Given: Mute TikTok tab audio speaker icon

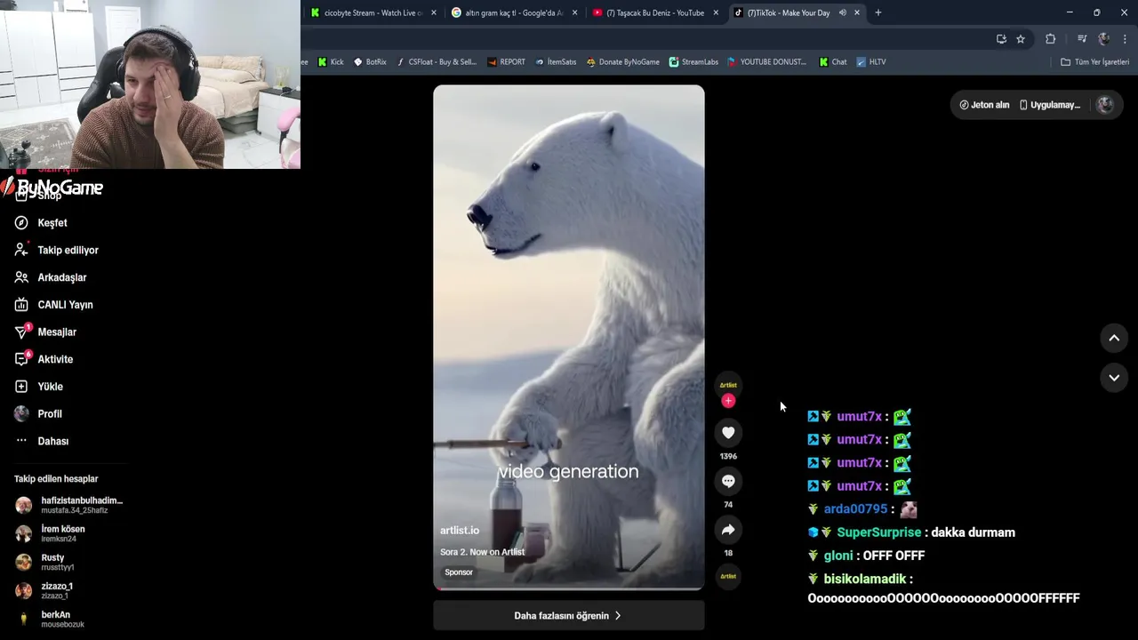Looking at the screenshot, I should [842, 12].
